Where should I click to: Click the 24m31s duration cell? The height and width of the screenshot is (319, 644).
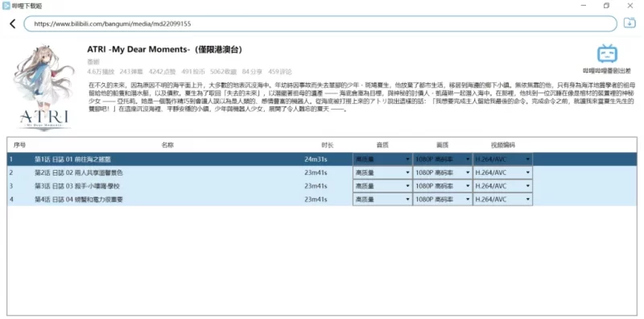click(316, 159)
